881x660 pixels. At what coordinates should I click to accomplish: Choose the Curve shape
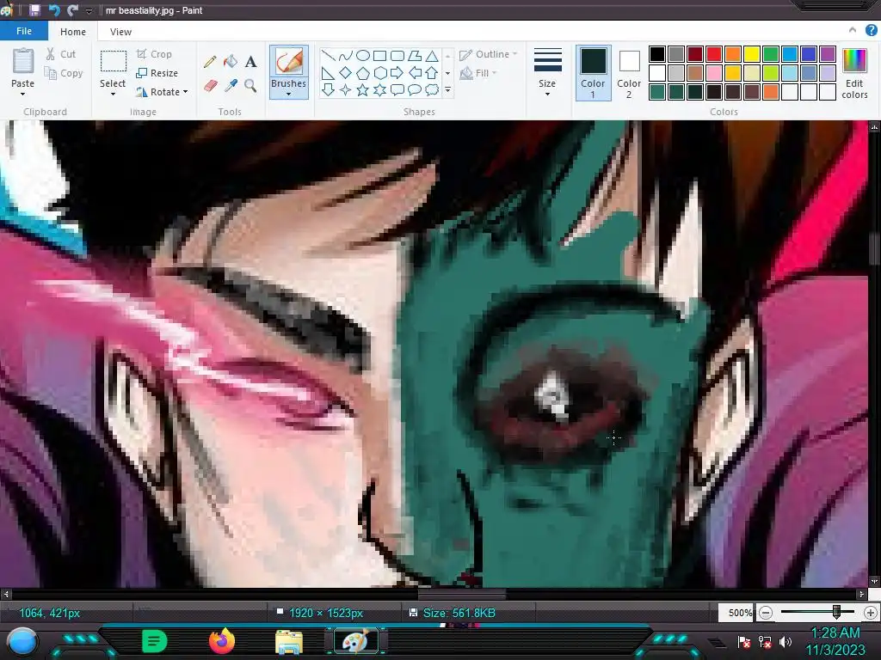346,55
